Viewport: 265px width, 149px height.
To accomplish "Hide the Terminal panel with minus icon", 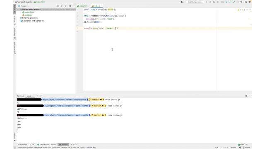I will 250,96.
